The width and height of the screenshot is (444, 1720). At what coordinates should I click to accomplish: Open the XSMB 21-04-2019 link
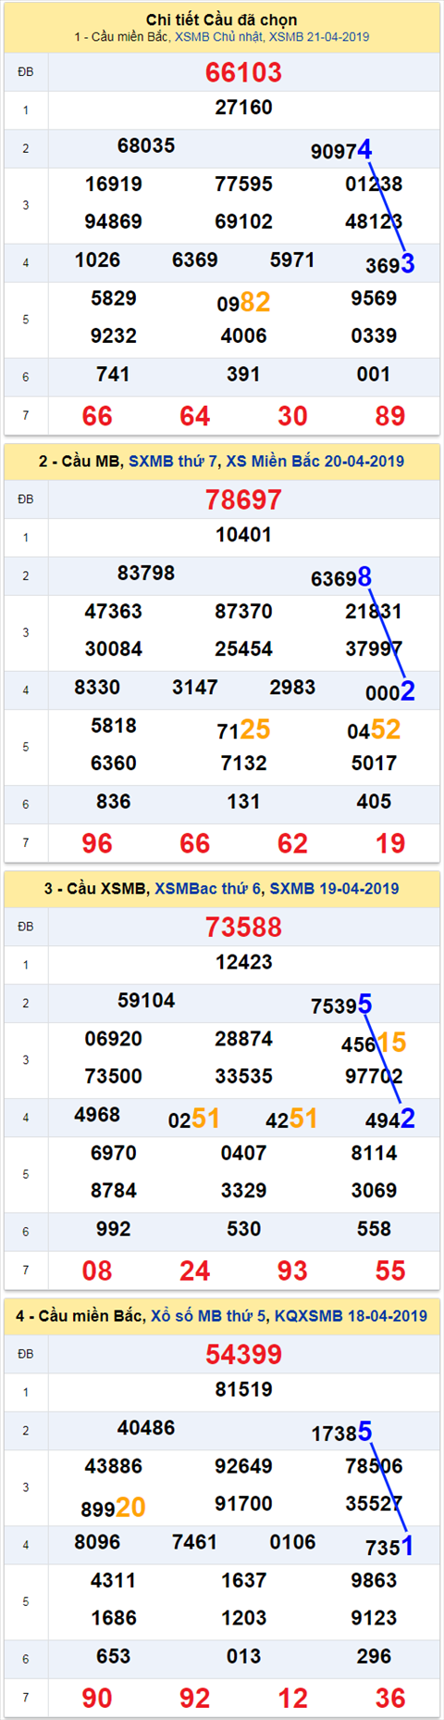319,37
